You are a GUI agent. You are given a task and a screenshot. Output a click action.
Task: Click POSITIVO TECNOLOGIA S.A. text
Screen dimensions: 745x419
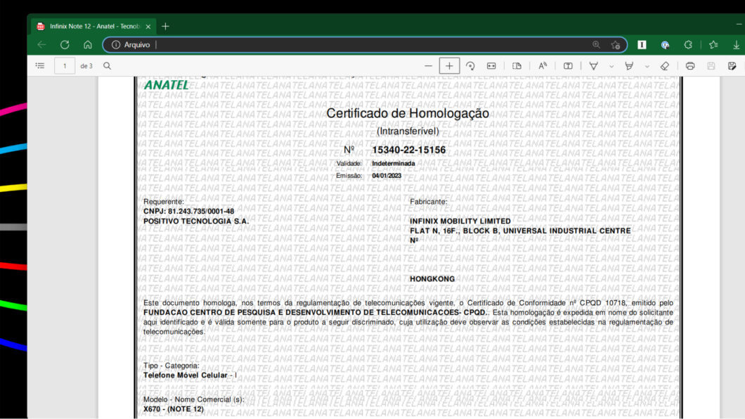coord(196,221)
